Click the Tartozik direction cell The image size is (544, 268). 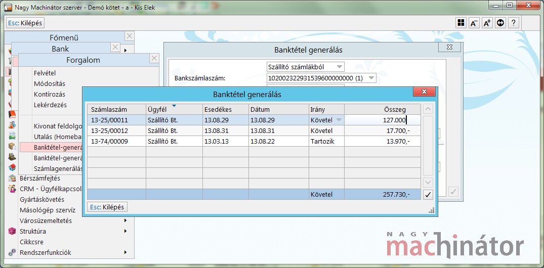[x=326, y=142]
